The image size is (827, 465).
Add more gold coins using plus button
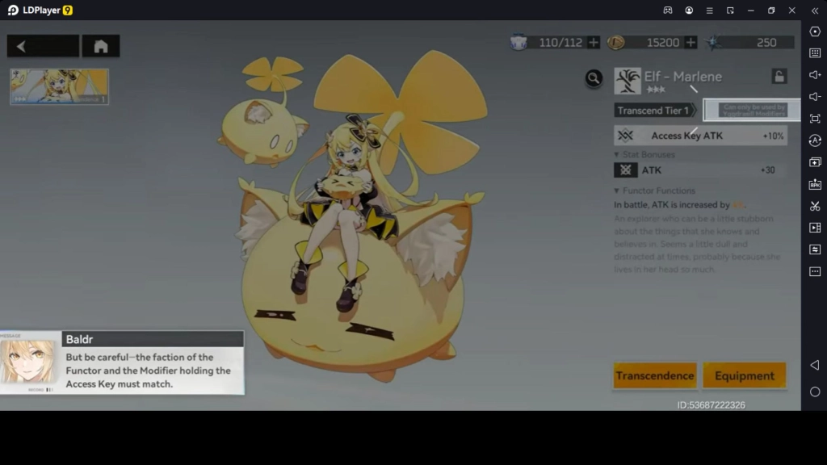click(x=691, y=43)
